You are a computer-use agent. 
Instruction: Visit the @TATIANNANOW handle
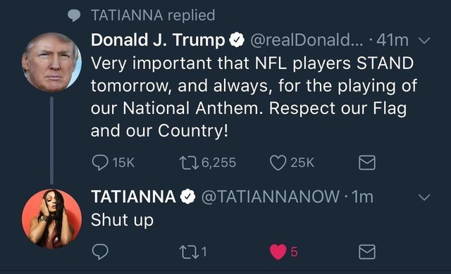[x=271, y=197]
